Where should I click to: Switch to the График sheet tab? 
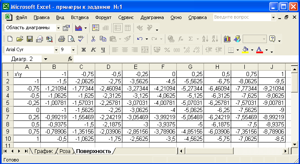pyautogui.click(x=43, y=151)
